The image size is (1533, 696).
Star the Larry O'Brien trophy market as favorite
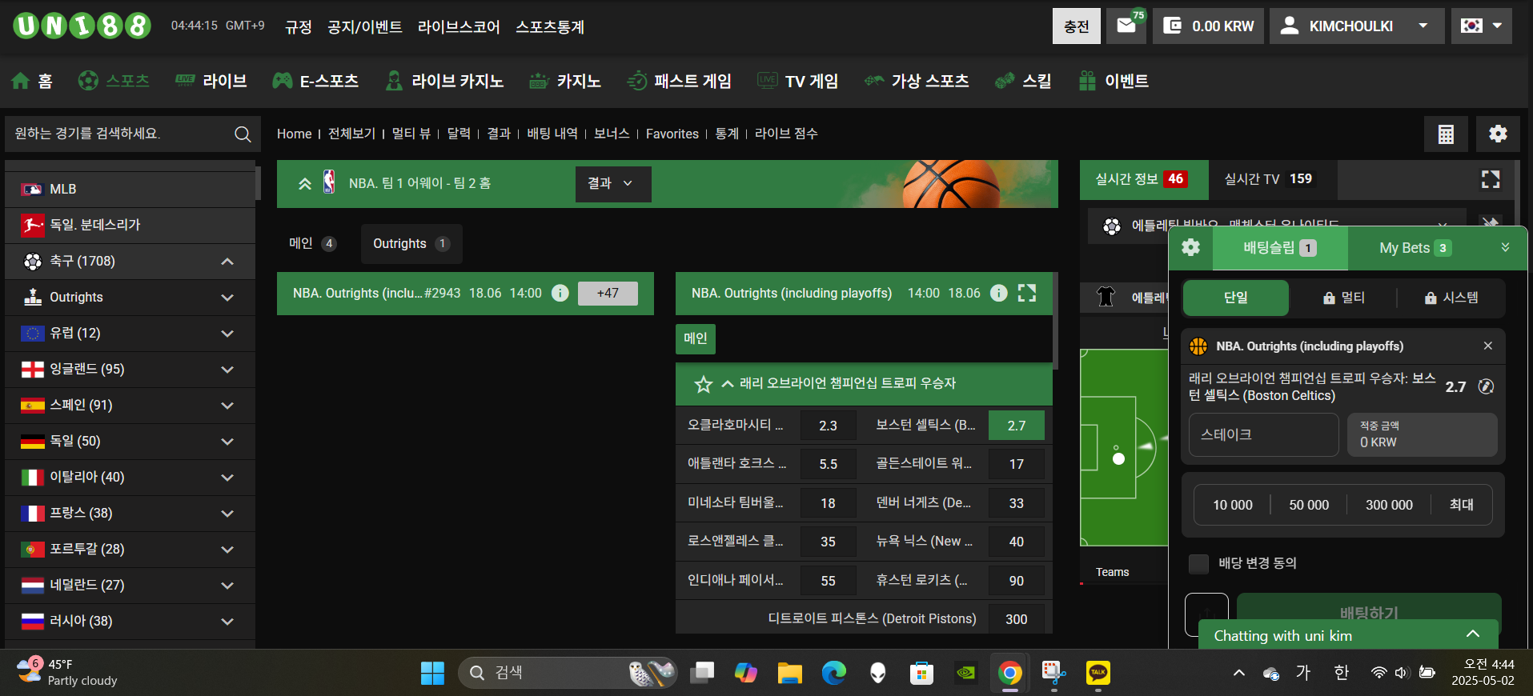[x=704, y=384]
